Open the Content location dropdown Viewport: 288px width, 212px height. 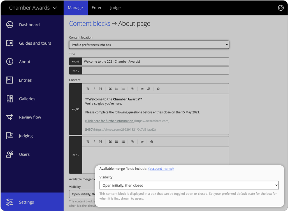(149, 44)
